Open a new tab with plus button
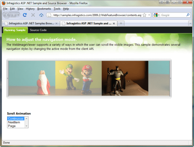The height and width of the screenshot is (147, 194). 121,23
